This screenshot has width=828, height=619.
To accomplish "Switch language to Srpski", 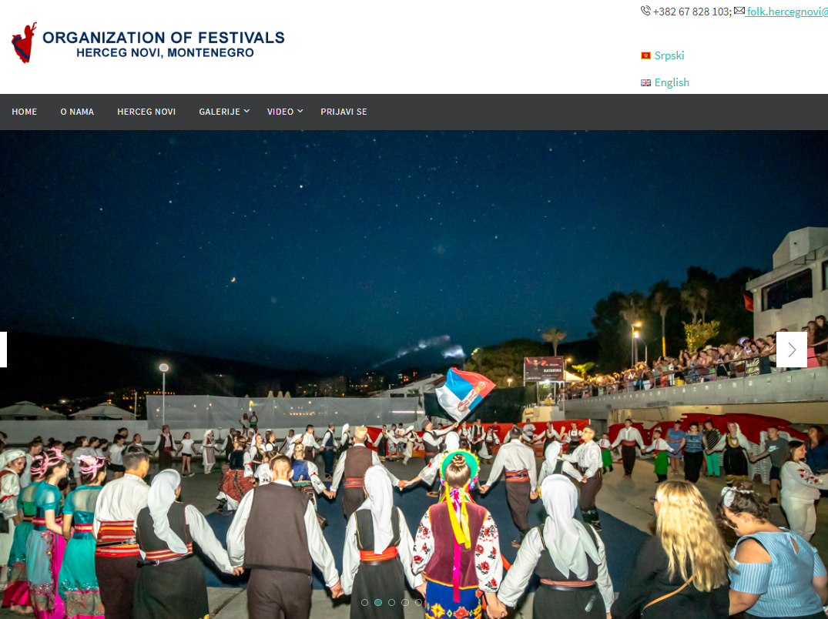I will coord(669,55).
